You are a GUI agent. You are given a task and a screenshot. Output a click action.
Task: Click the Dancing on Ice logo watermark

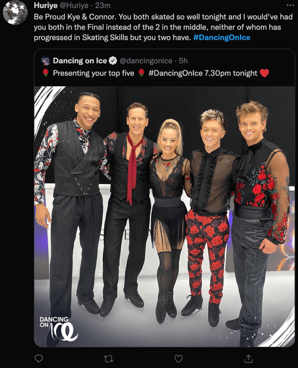59,329
